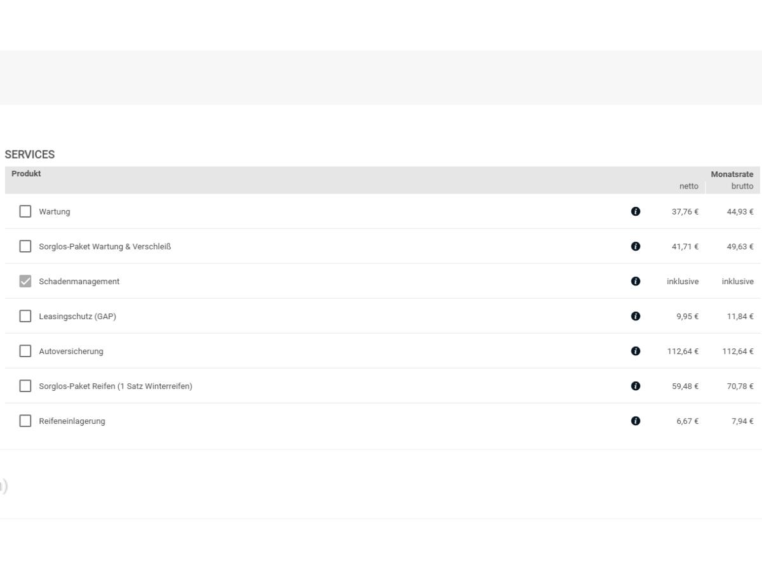The image size is (762, 571).
Task: Toggle the Schadenmanagement checkbox
Action: [25, 281]
